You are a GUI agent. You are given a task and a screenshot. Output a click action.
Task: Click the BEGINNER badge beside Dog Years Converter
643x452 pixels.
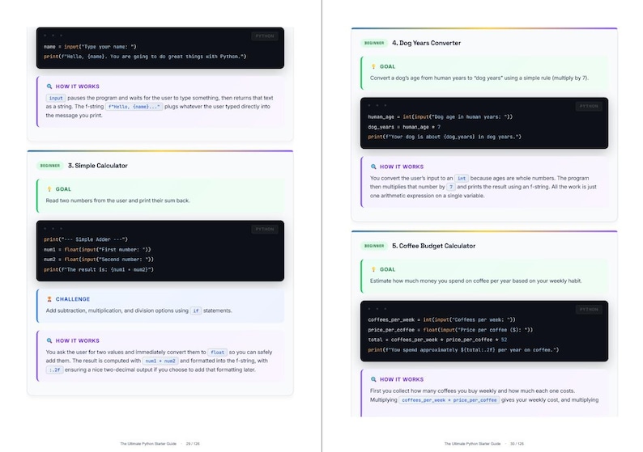pyautogui.click(x=374, y=43)
